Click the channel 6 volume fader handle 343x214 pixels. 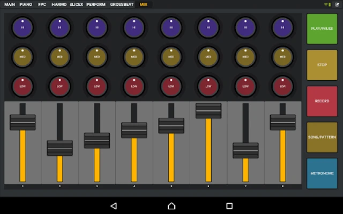(x=208, y=110)
